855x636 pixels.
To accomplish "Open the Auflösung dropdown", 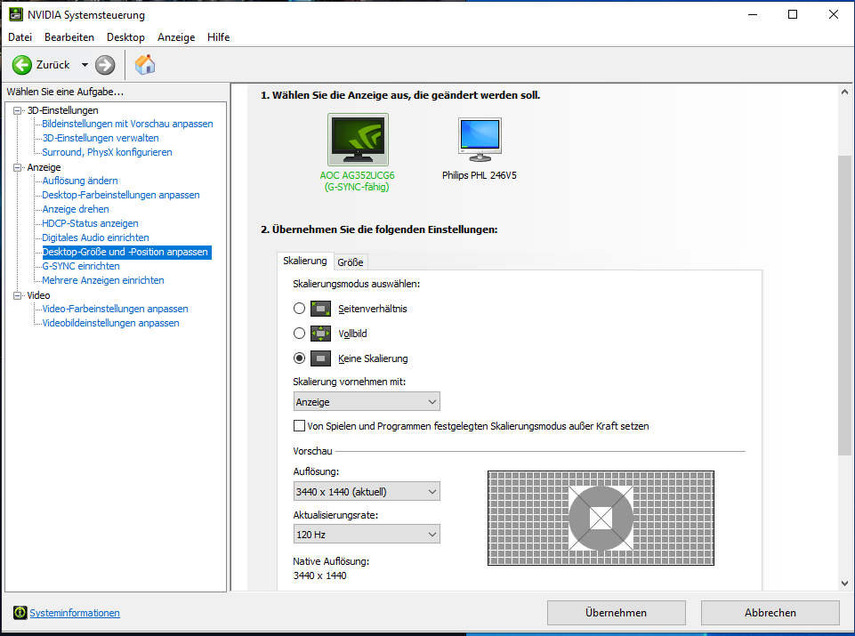I will coord(367,492).
